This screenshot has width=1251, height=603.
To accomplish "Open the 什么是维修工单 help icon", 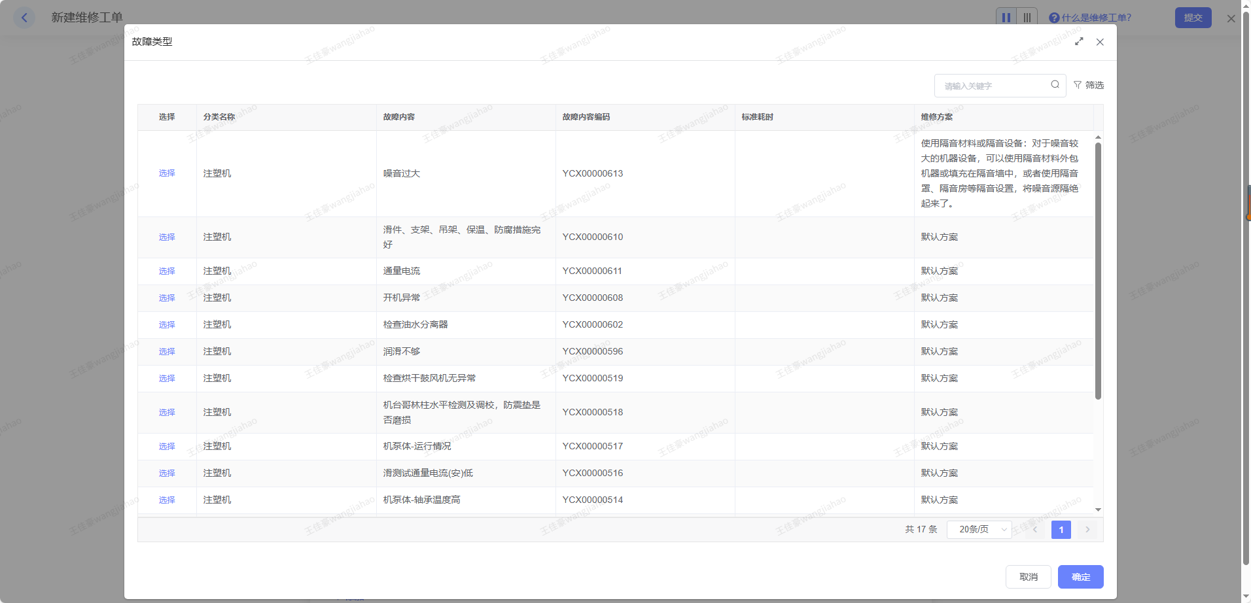I will pyautogui.click(x=1054, y=18).
